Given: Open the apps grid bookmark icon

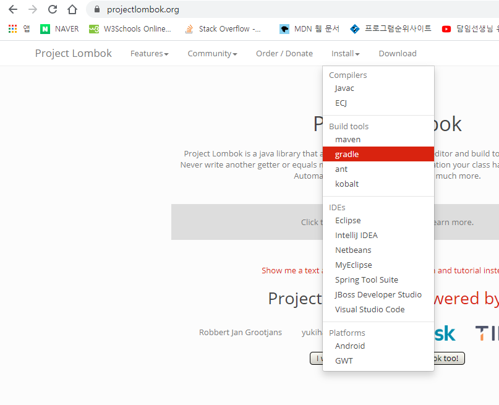Looking at the screenshot, I should coord(12,29).
